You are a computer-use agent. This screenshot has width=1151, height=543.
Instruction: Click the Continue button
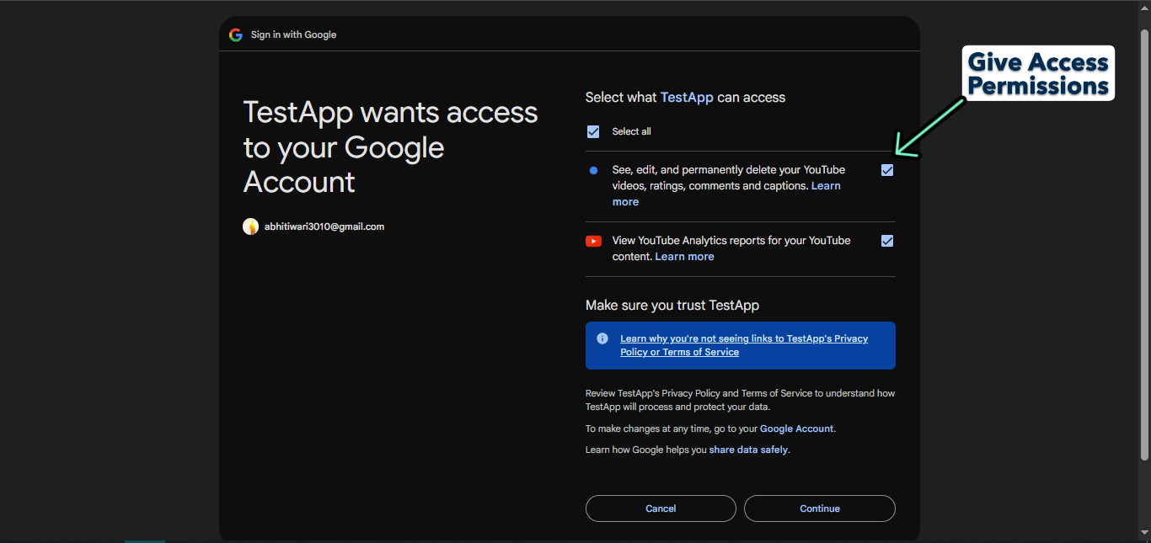click(820, 508)
